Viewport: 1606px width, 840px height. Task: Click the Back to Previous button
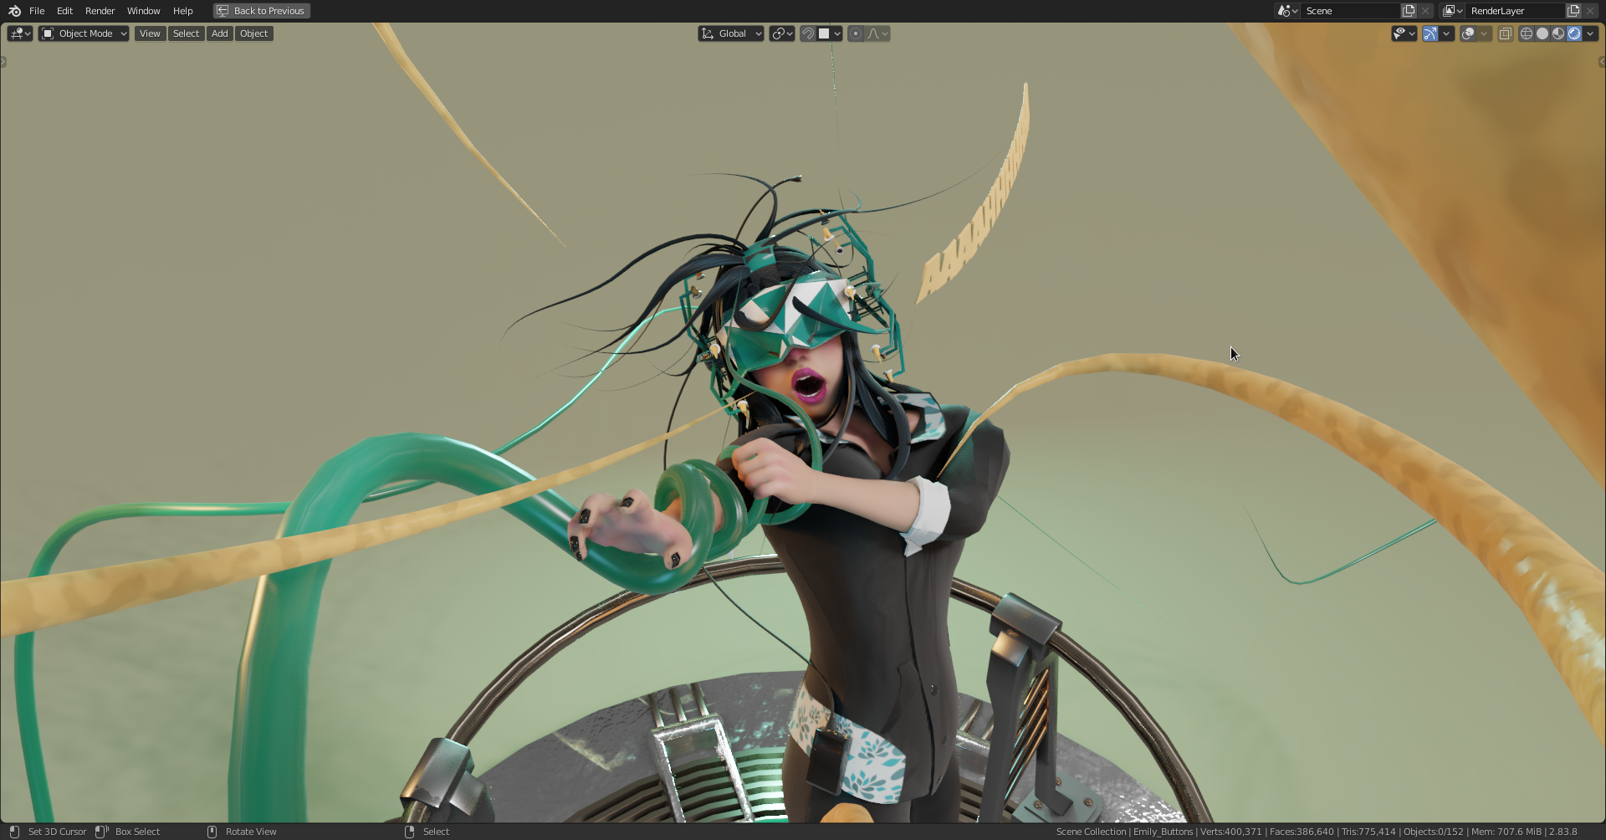pos(262,11)
